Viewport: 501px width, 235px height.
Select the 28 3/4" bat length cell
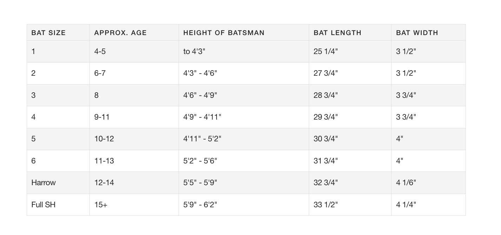(350, 95)
